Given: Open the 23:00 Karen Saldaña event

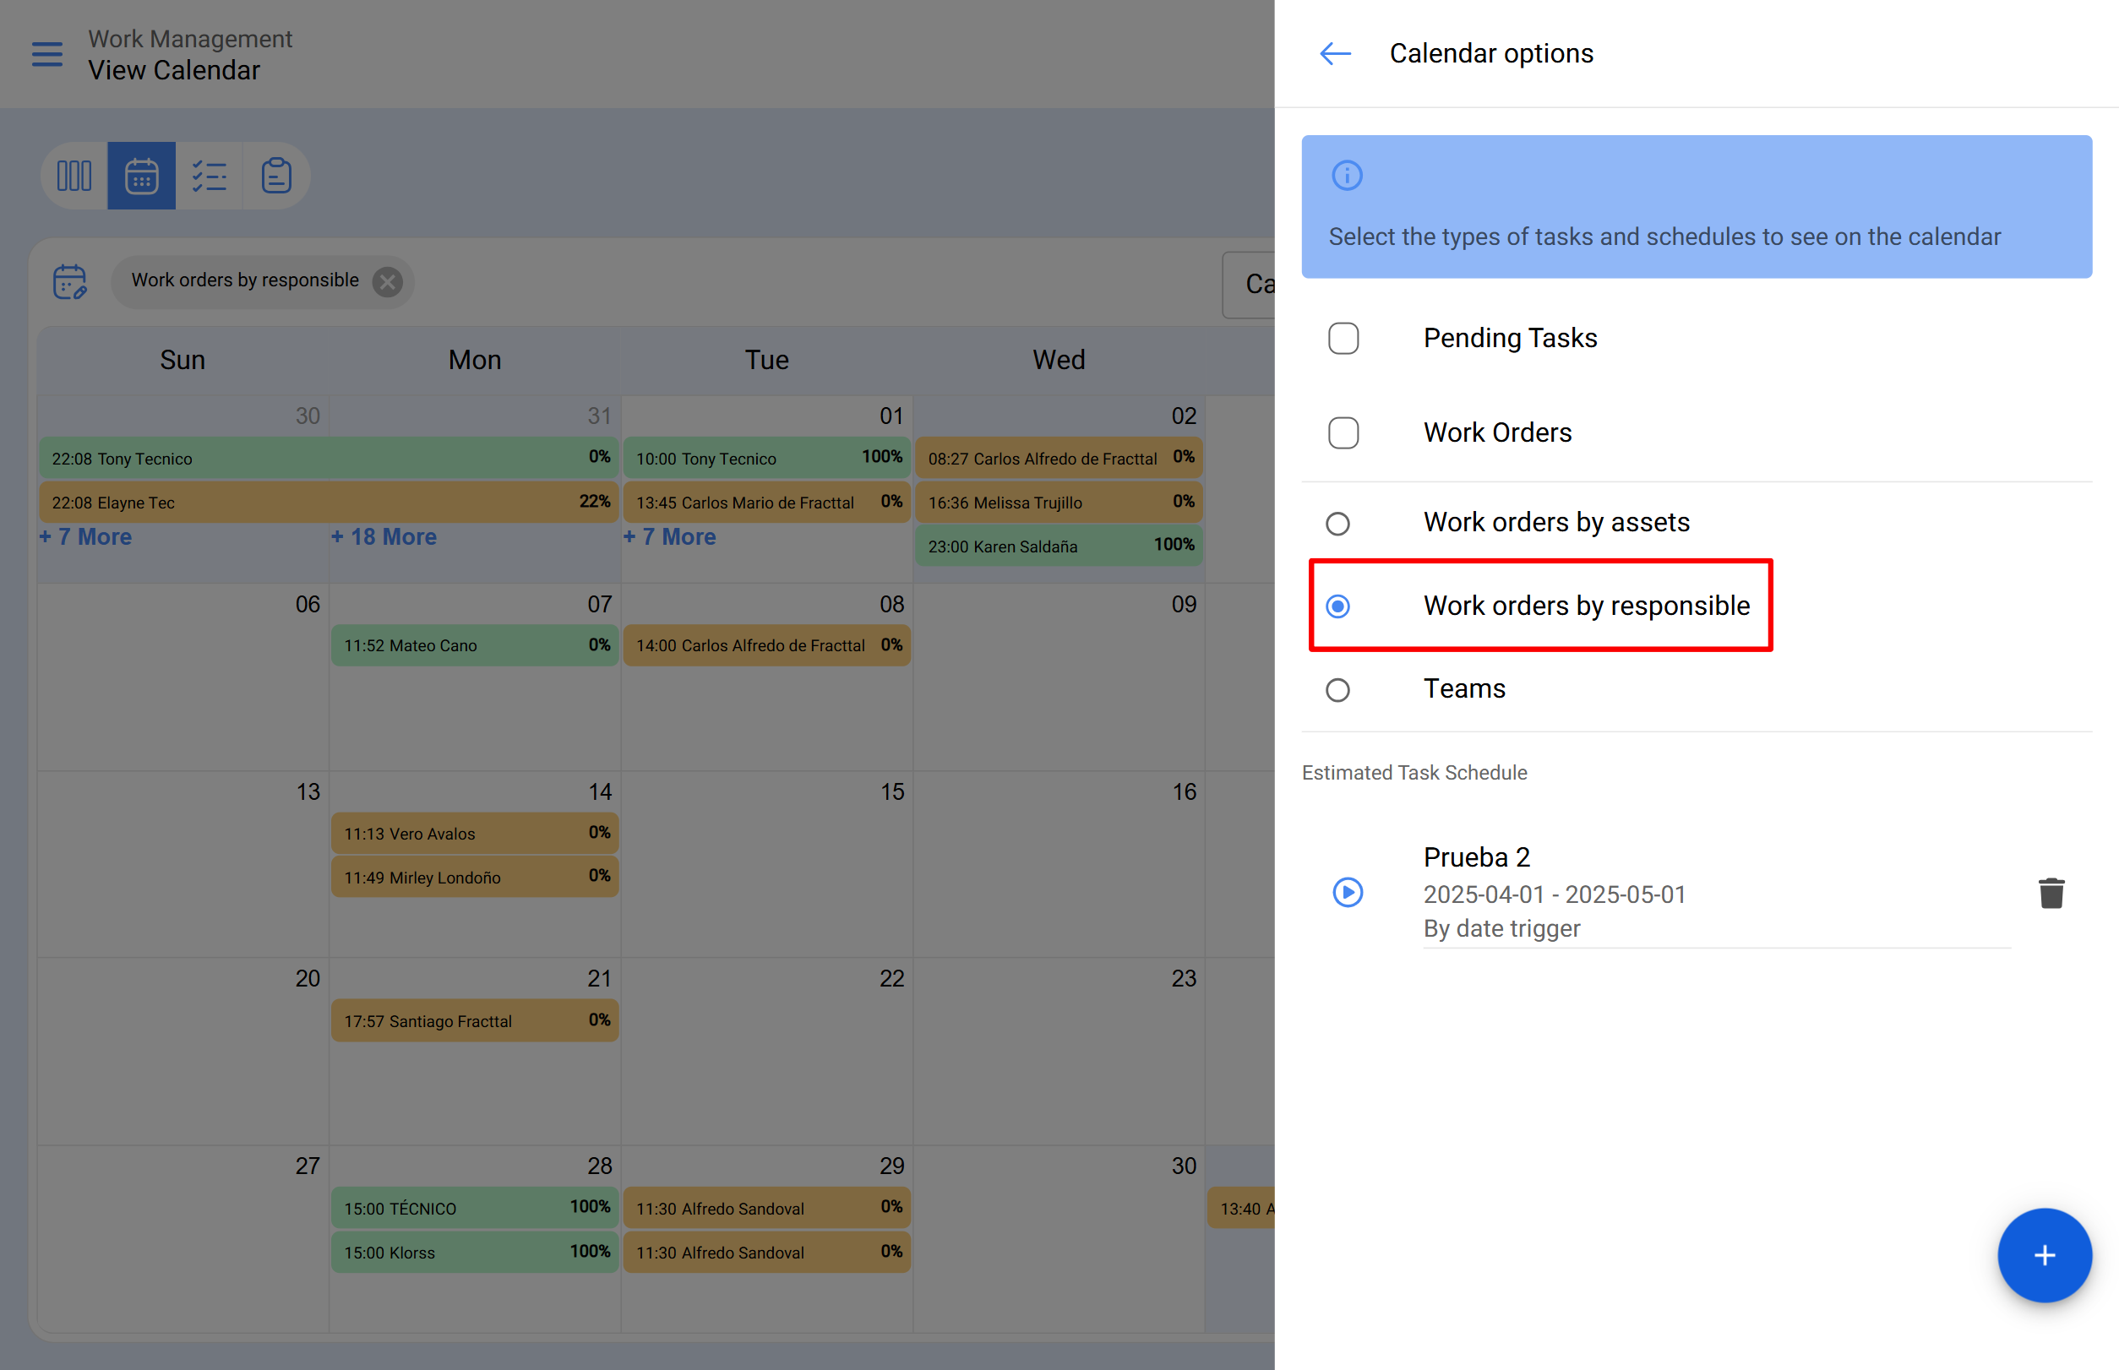Looking at the screenshot, I should (1058, 546).
